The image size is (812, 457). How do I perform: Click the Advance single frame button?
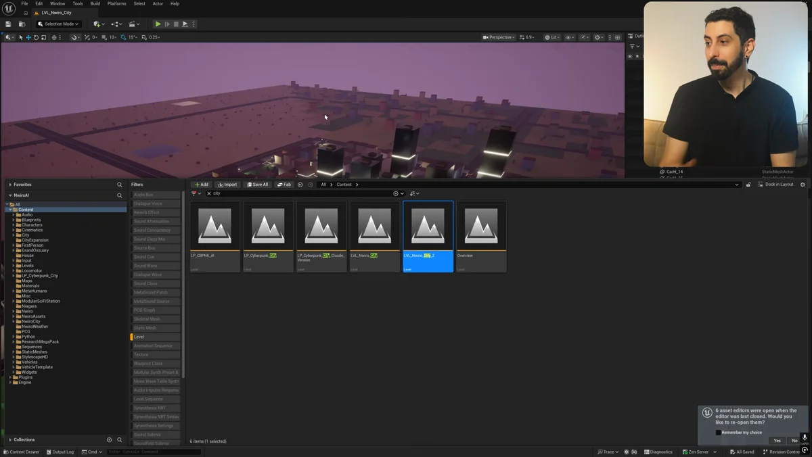pyautogui.click(x=167, y=24)
